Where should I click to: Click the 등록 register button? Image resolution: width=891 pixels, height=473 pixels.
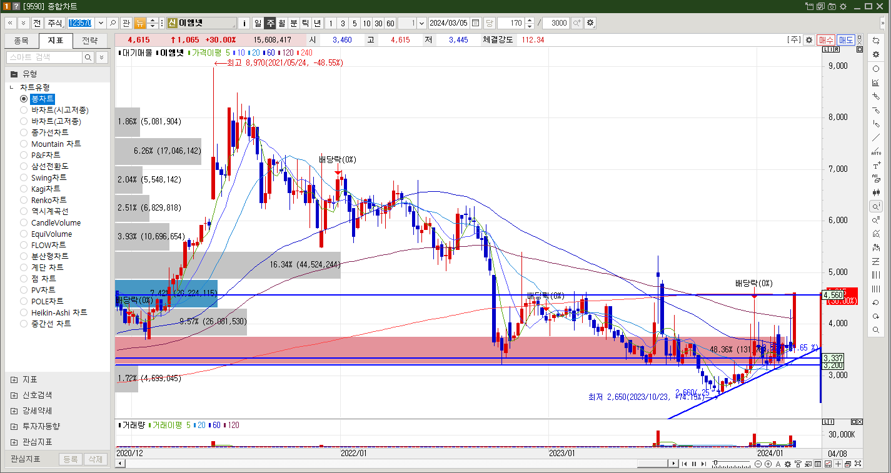71,459
